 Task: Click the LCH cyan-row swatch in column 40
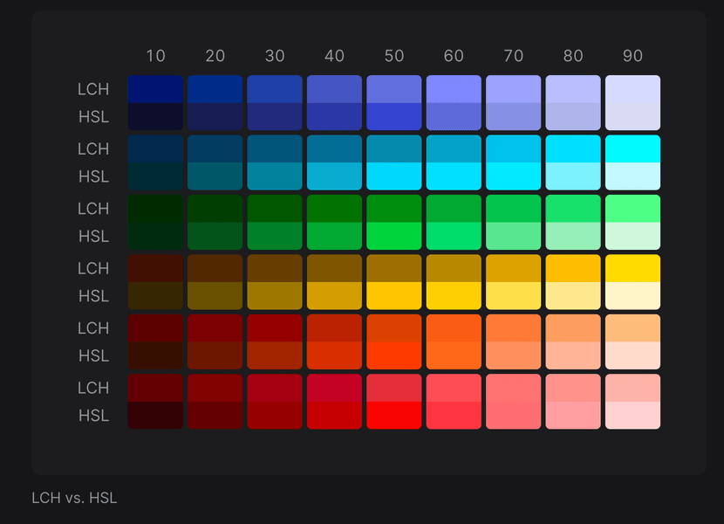click(x=334, y=149)
